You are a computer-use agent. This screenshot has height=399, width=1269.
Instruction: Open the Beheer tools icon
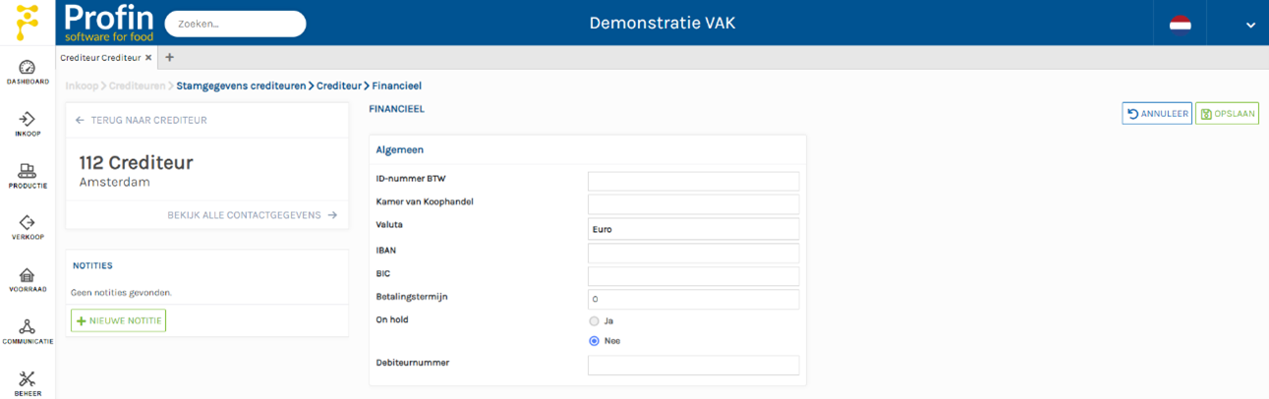tap(28, 380)
